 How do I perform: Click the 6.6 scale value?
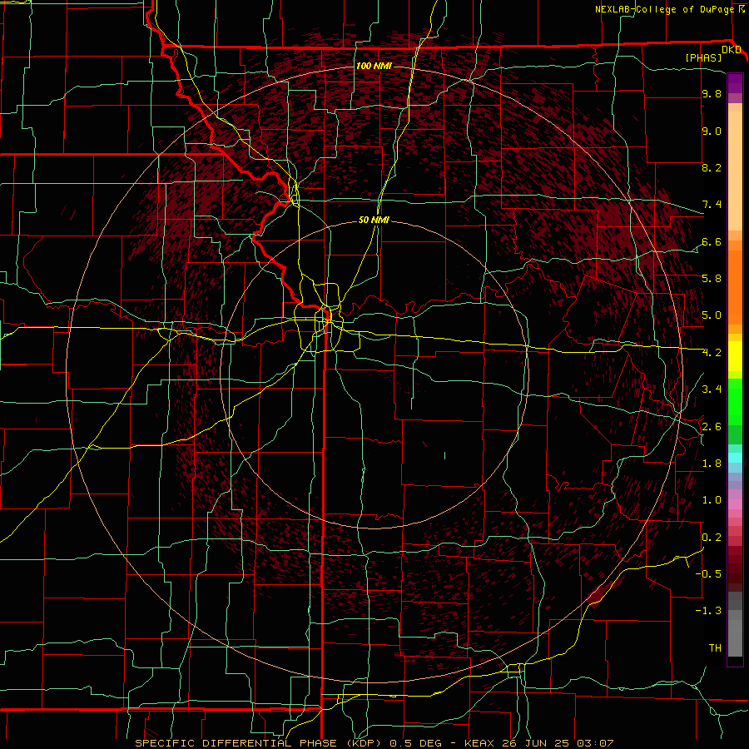coord(712,241)
